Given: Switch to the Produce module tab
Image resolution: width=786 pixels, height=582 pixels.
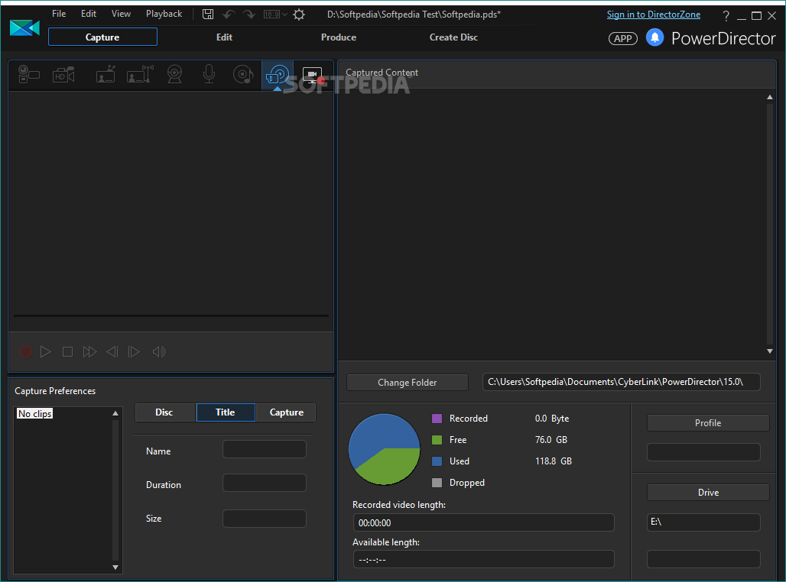Looking at the screenshot, I should (339, 37).
